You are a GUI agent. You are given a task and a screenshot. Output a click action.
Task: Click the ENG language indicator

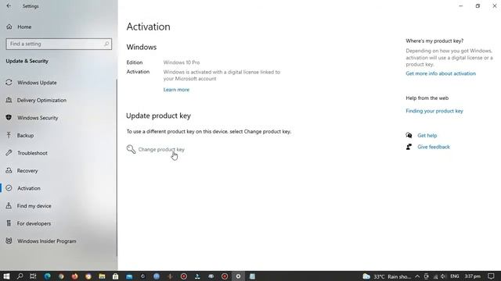455,276
